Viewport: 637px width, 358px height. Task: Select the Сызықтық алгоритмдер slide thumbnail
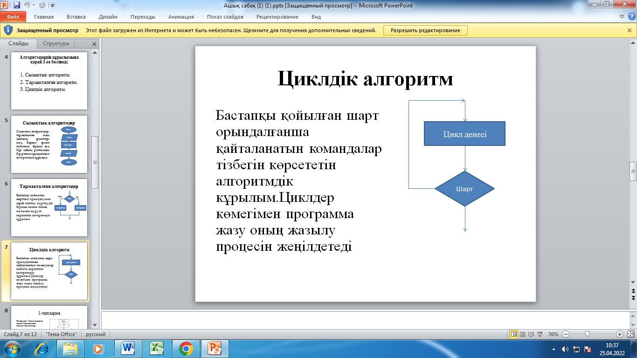coord(49,145)
